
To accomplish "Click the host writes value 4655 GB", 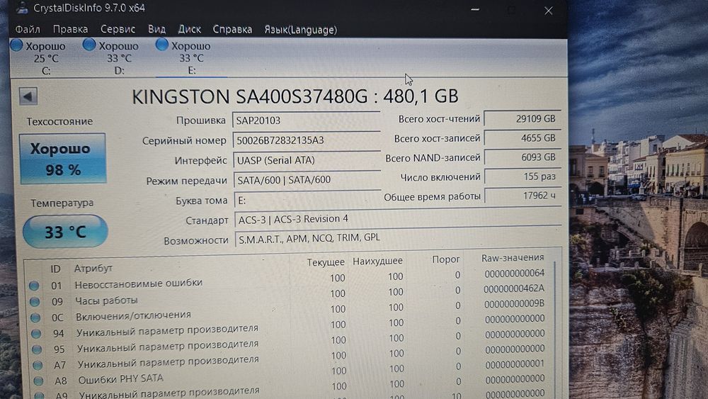I will point(523,138).
